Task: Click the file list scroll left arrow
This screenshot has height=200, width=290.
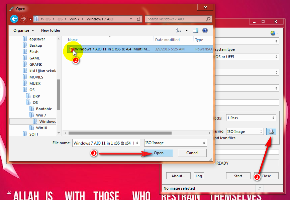Action: coord(66,133)
